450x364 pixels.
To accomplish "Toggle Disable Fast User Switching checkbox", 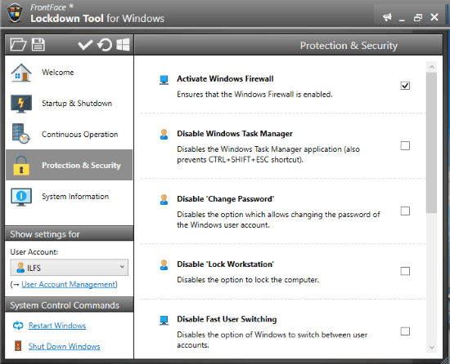I will click(405, 331).
